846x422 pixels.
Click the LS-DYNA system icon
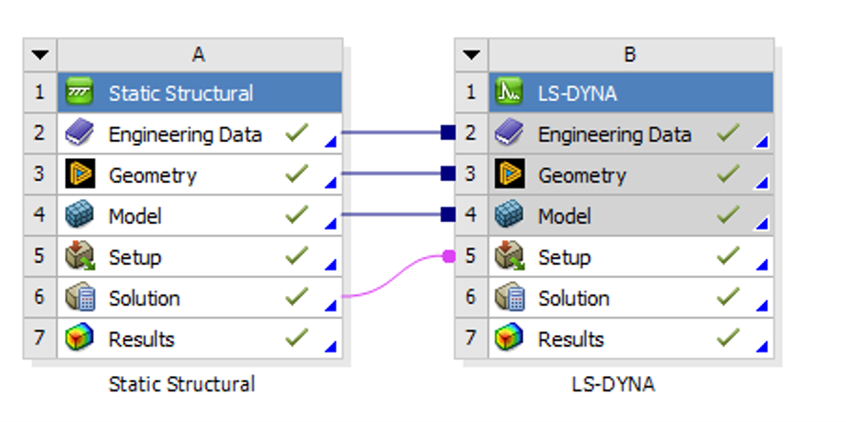(508, 92)
